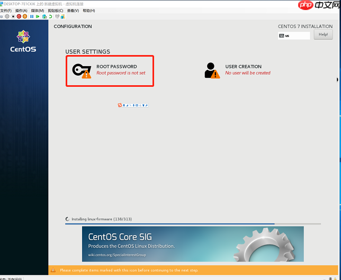The height and width of the screenshot is (280, 341).
Task: Open the 操作(A) menu
Action: pos(21,11)
